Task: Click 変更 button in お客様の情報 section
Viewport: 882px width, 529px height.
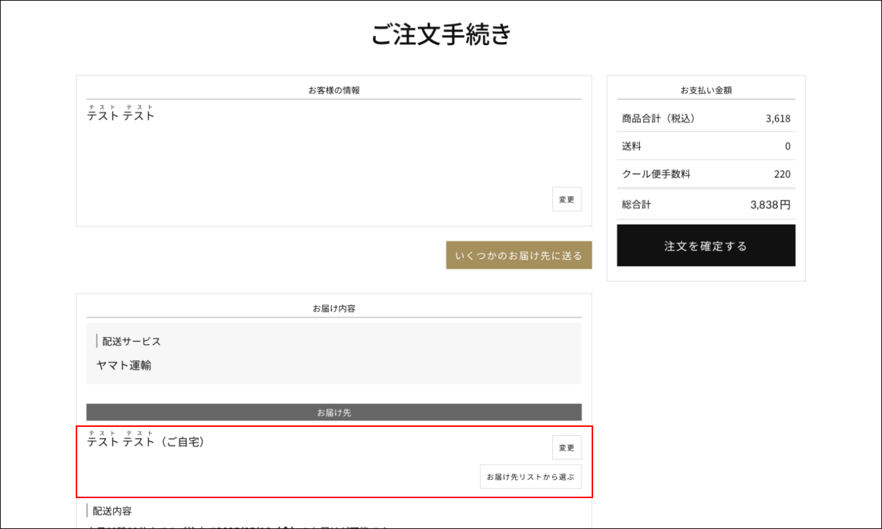Action: click(x=566, y=199)
